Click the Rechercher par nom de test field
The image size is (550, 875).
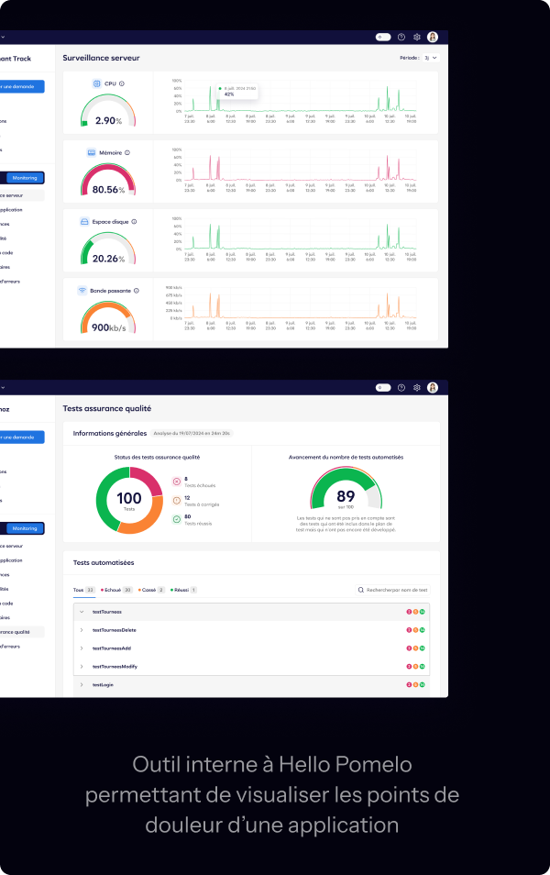398,590
